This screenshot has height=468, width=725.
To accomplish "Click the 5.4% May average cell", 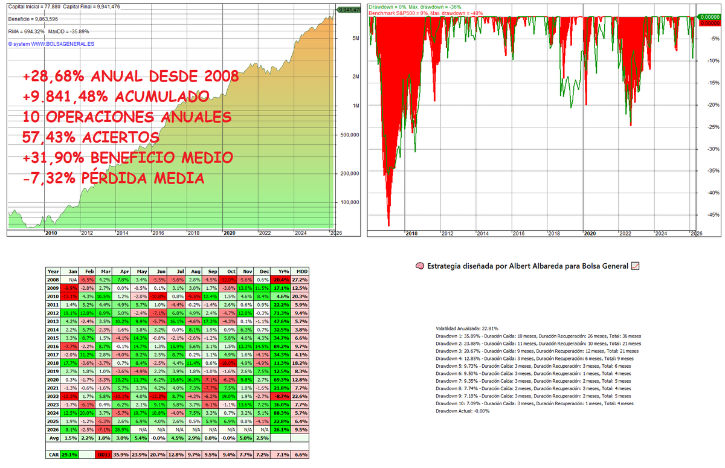I will [141, 437].
